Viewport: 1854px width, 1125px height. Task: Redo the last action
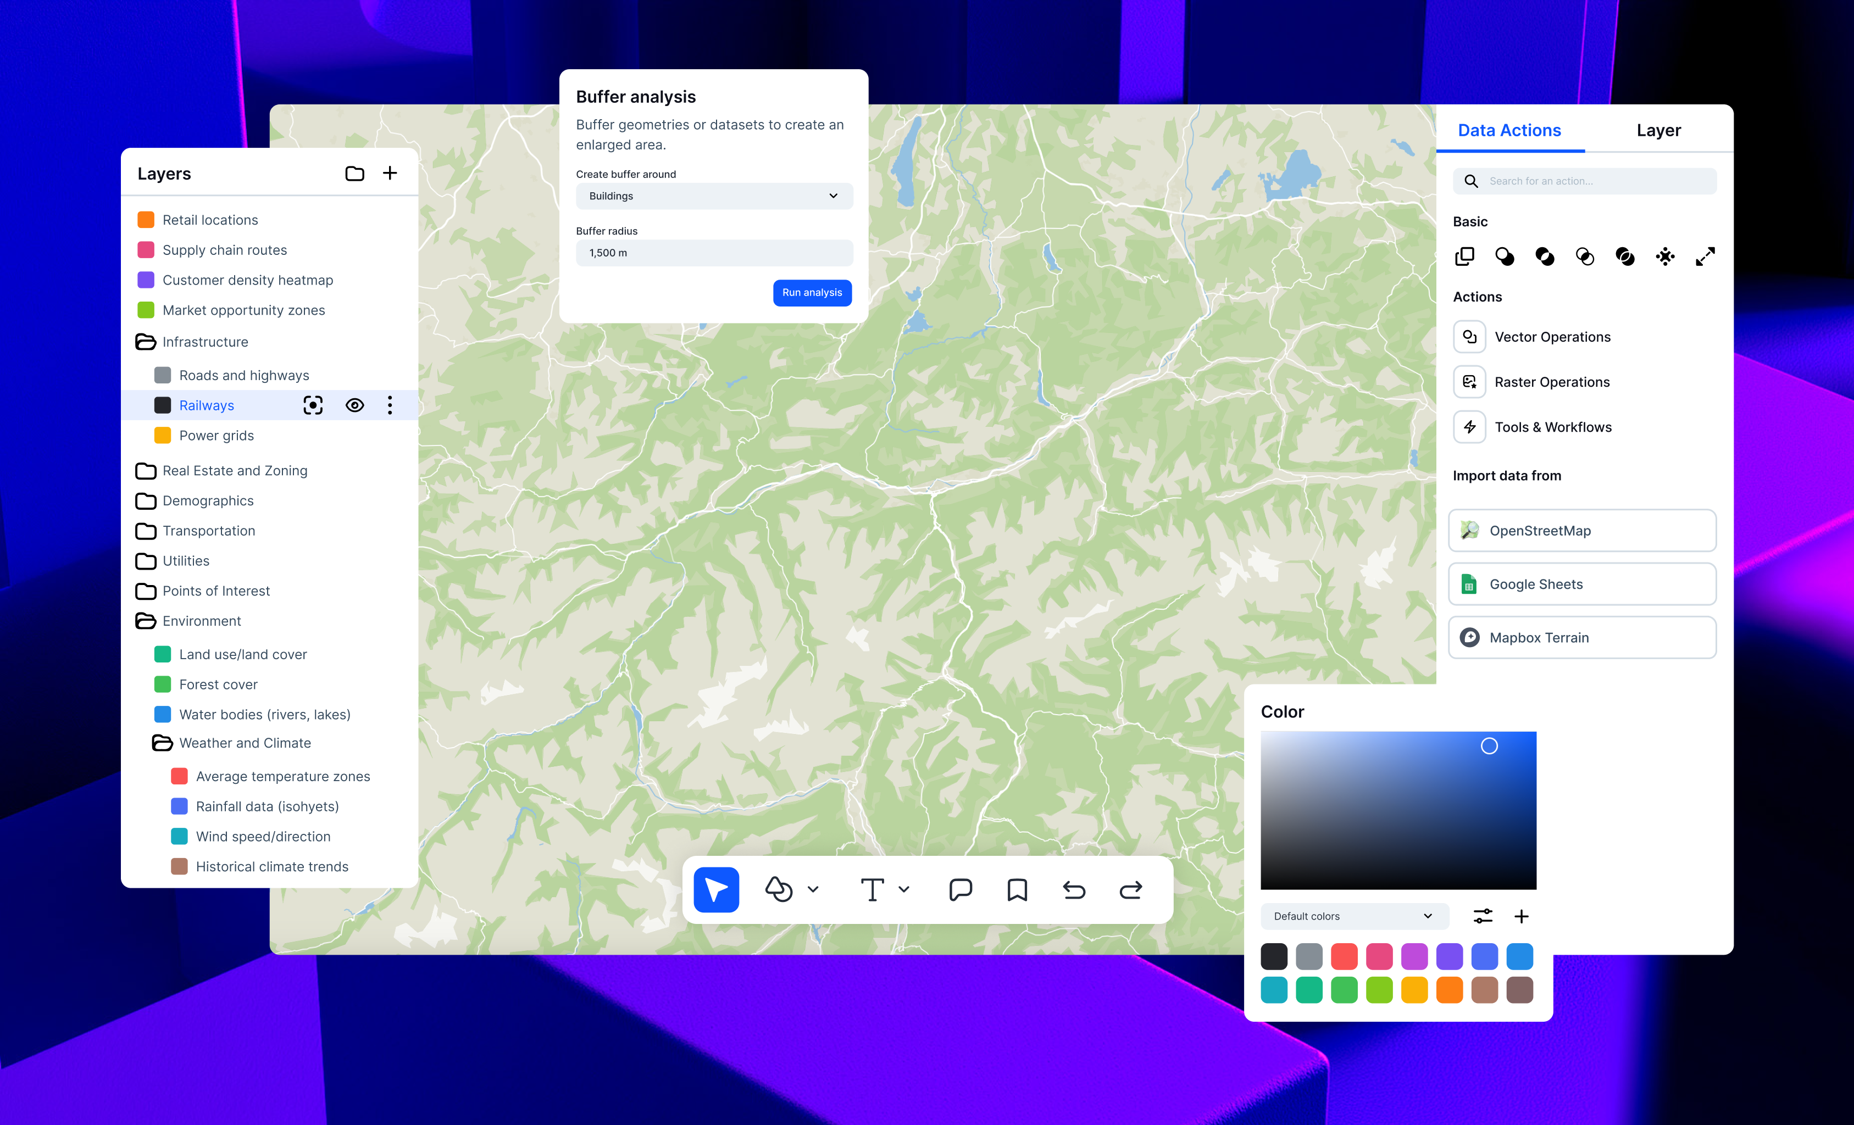coord(1130,890)
